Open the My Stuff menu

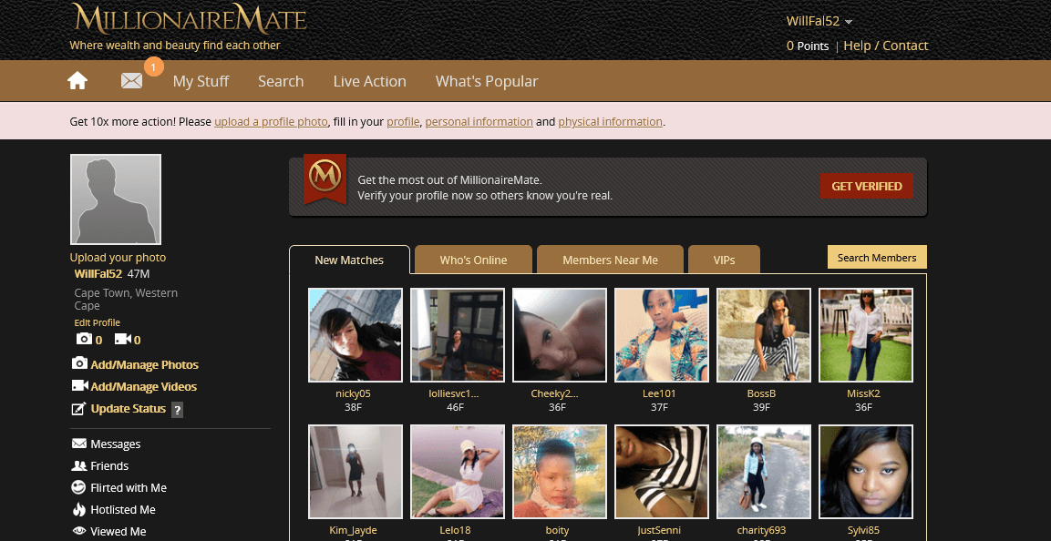pos(201,81)
